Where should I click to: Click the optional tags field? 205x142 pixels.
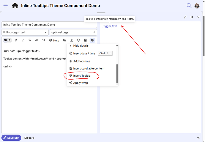[x=73, y=32]
